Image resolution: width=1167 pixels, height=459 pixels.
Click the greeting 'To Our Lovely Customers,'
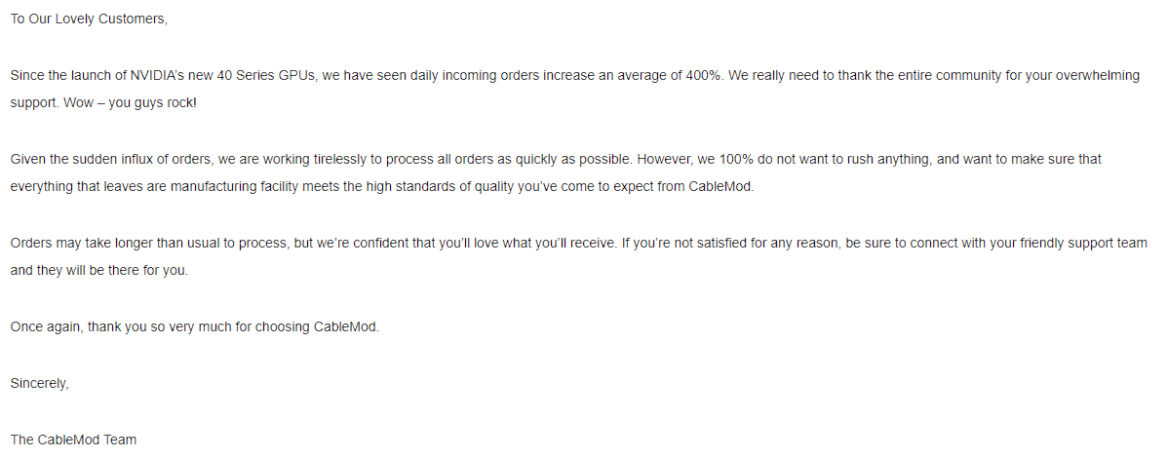[x=90, y=19]
